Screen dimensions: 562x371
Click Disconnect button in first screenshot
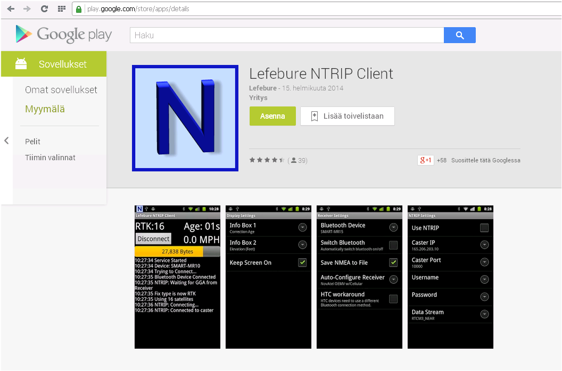pos(153,239)
